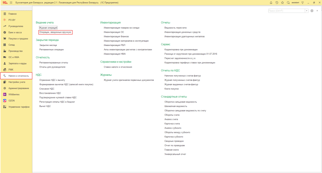Screen dimensions: 322x173
Task: Open Отражение НДС к вычету
Action: coord(52,80)
